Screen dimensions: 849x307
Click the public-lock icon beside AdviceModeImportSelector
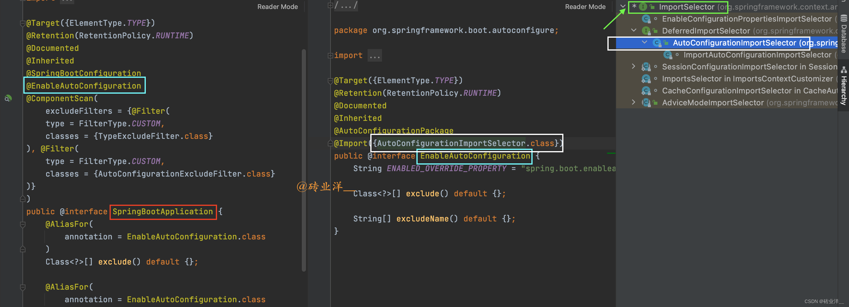(655, 103)
